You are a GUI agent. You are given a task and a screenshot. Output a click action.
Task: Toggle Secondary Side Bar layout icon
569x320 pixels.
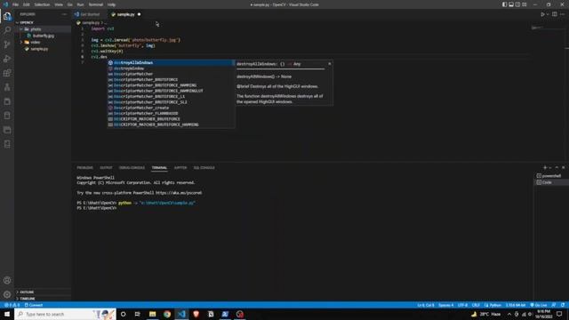coord(517,4)
